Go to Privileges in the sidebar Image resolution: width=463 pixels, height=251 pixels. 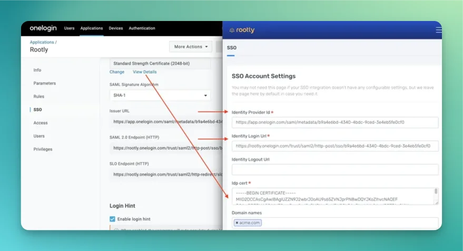43,149
